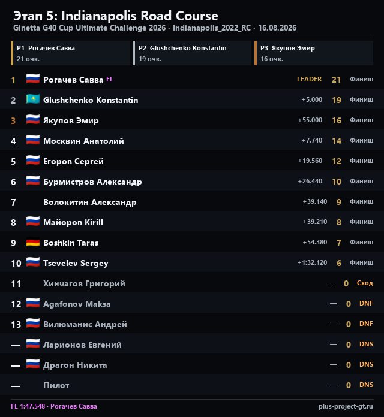
Task: Open the P2 Glushchenko Konstantin podium card
Action: 192,53
